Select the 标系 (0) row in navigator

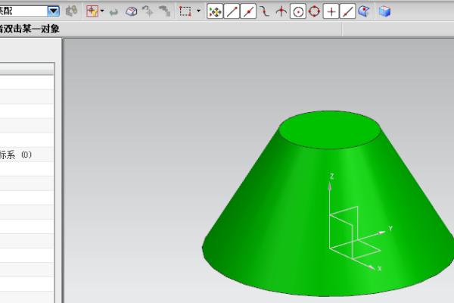27,155
